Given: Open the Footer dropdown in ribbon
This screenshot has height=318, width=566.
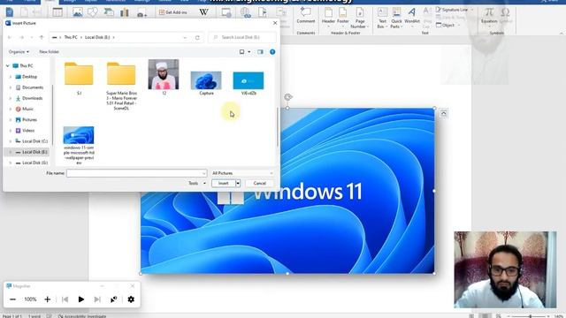Looking at the screenshot, I should point(342,18).
